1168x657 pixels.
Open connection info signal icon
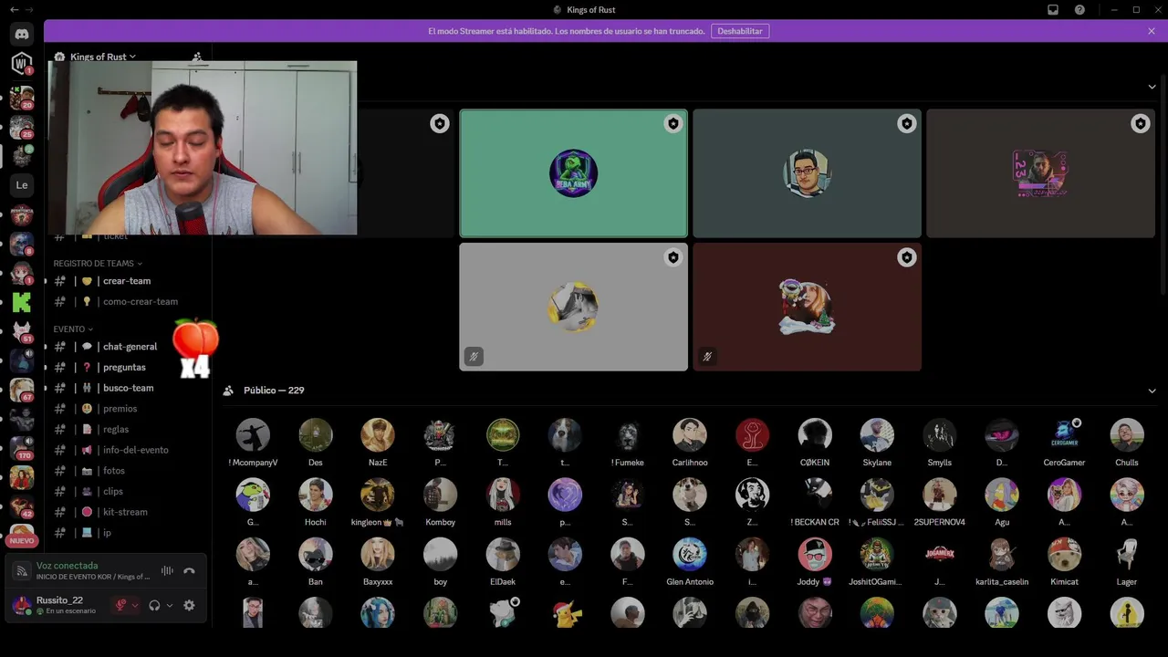22,571
